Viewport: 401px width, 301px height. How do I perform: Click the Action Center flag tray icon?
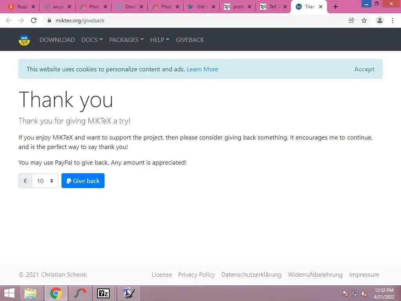click(345, 294)
